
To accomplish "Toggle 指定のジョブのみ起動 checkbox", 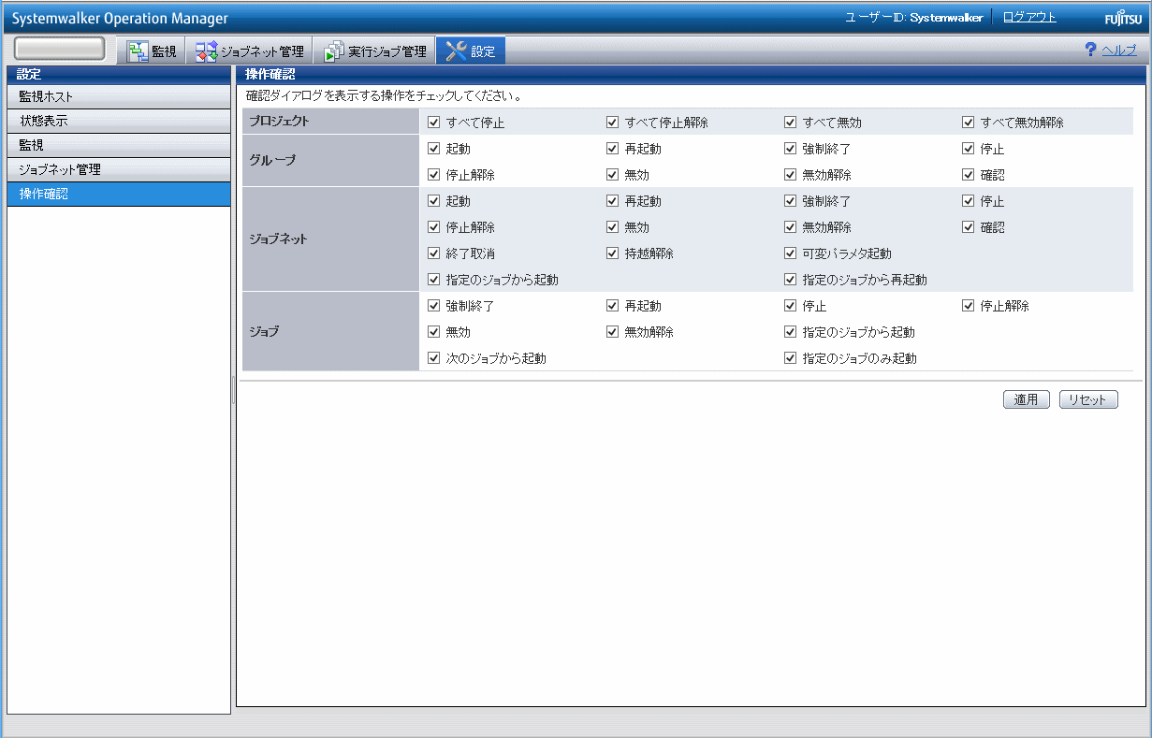I will (791, 357).
